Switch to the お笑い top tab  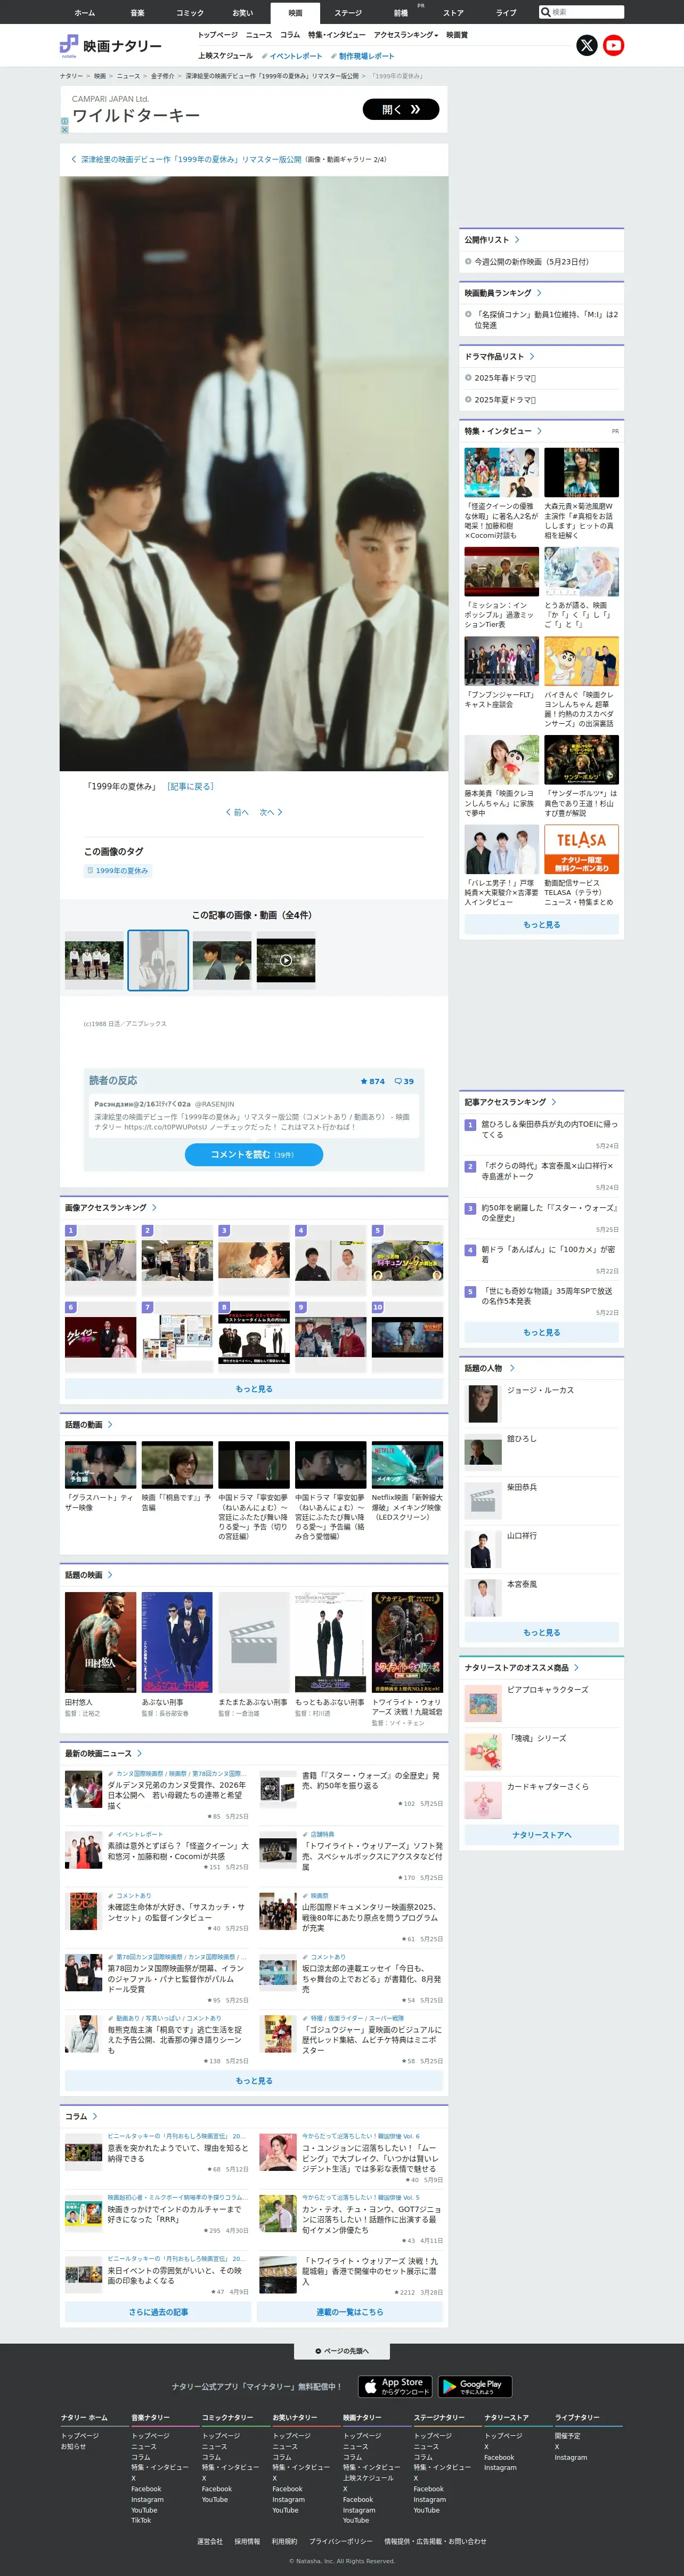point(242,13)
